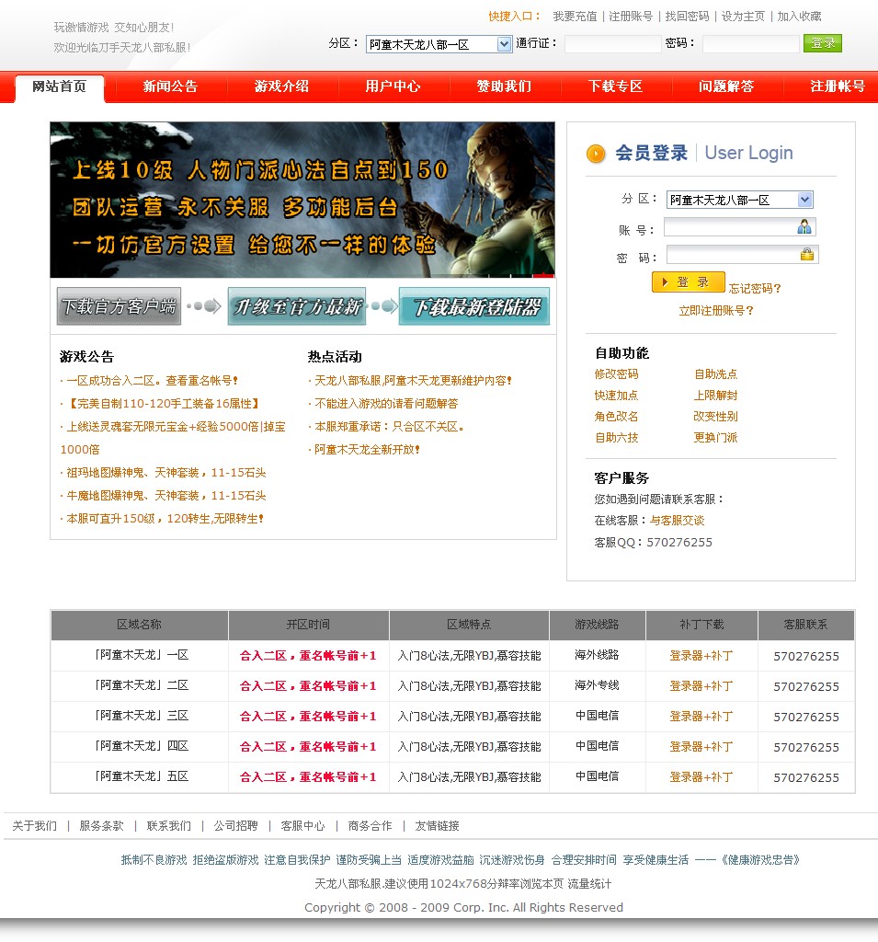Click the yellow arrow on the 登录 button

(x=666, y=282)
